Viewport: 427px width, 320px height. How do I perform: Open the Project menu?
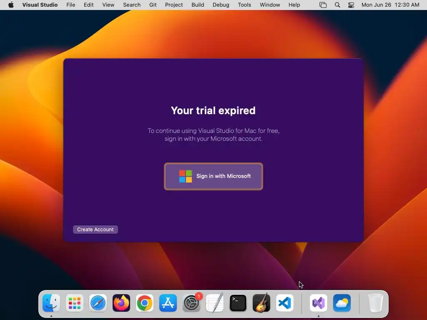click(x=174, y=5)
